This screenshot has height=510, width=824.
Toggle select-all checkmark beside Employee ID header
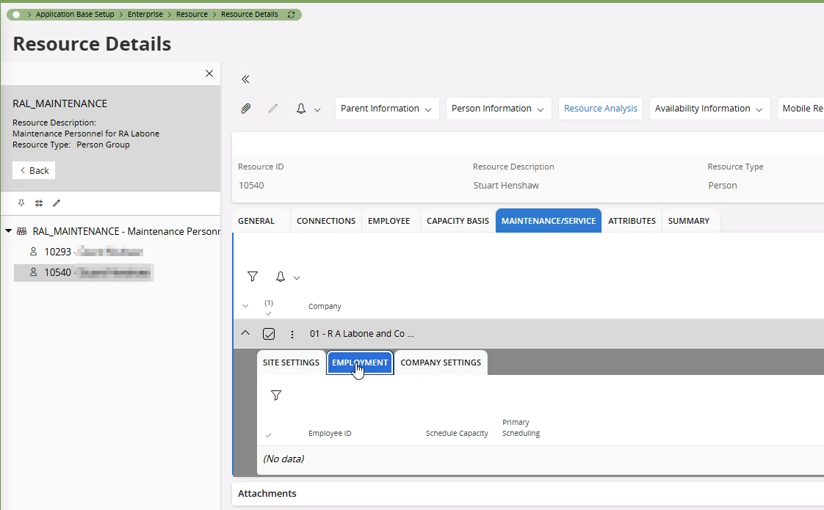pos(269,435)
